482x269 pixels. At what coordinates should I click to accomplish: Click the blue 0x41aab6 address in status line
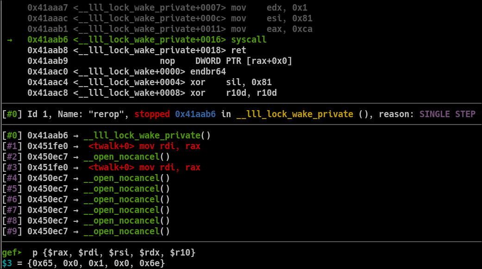coord(195,114)
